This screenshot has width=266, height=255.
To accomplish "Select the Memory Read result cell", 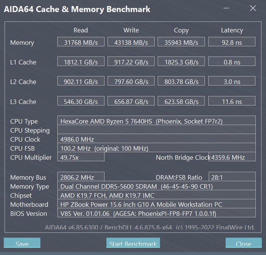I will click(x=81, y=42).
